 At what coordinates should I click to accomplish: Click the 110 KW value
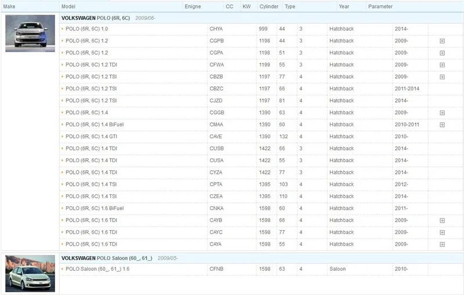click(283, 196)
